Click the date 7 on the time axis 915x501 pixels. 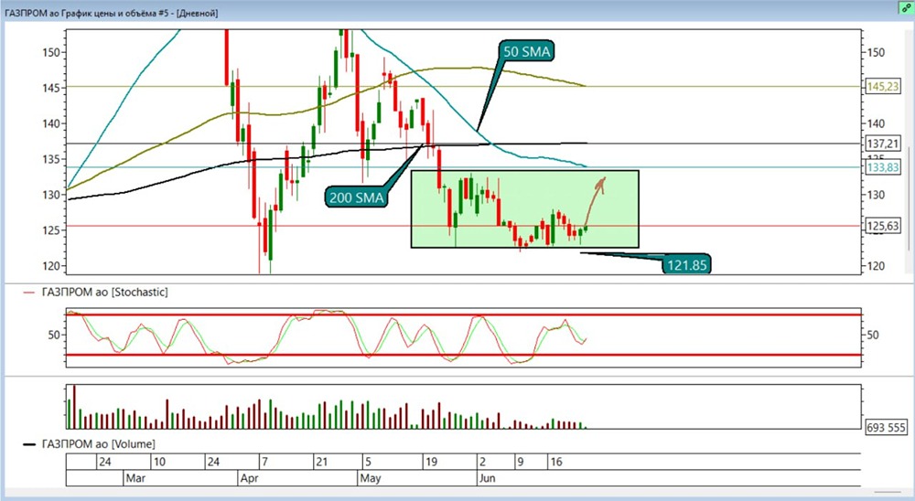(x=264, y=462)
